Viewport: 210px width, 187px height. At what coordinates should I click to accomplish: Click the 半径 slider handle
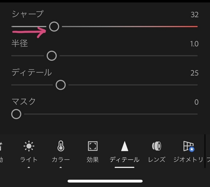(52, 56)
